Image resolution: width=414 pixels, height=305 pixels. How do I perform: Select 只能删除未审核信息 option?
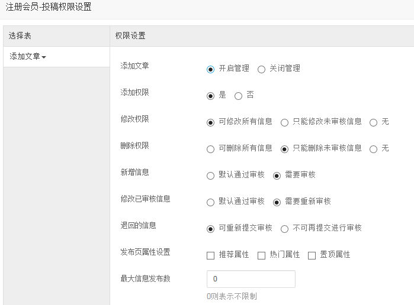coord(284,149)
